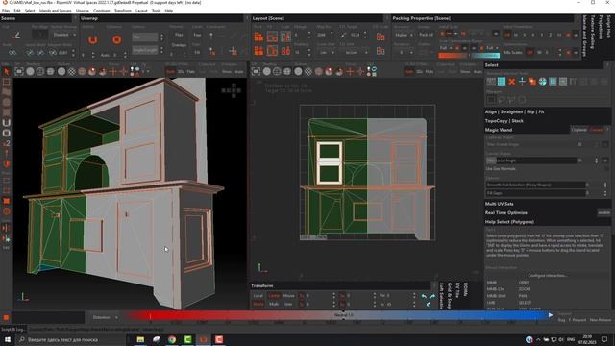Click the frame-all icon in UV viewport toolbar
Screen dimensions: 615x346
coord(256,71)
